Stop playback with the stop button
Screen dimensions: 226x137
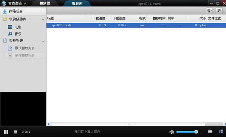[15, 132]
